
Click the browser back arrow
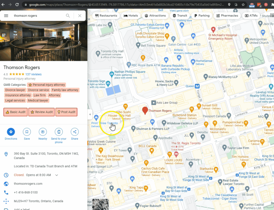3,5
